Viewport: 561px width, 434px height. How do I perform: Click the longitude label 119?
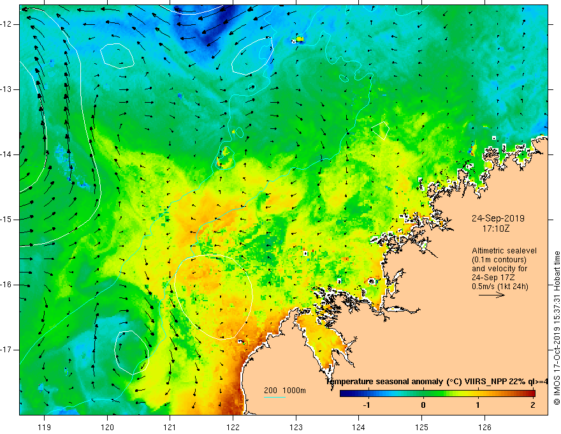click(45, 427)
